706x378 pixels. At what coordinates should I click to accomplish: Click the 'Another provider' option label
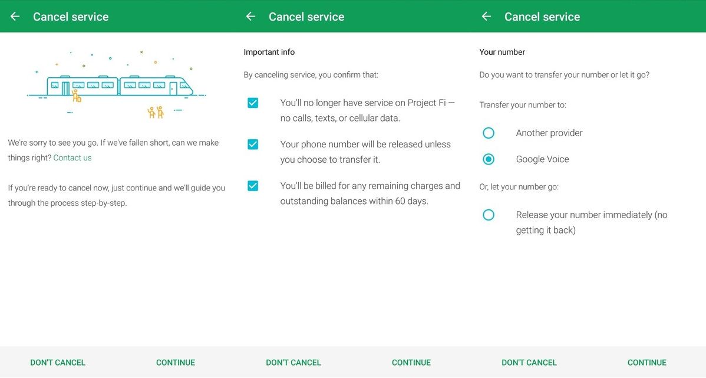549,133
